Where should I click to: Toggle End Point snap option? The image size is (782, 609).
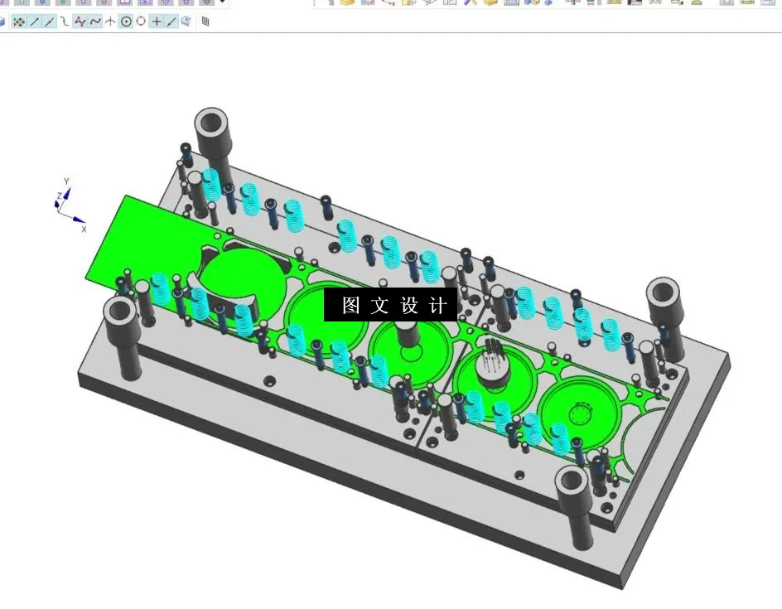click(35, 22)
